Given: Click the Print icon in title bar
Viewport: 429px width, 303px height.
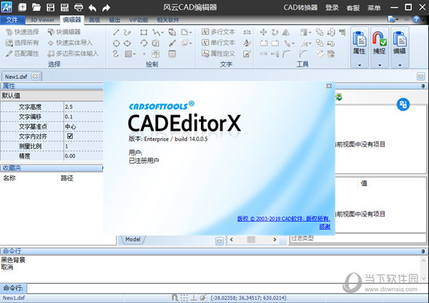Looking at the screenshot, I should (79, 7).
